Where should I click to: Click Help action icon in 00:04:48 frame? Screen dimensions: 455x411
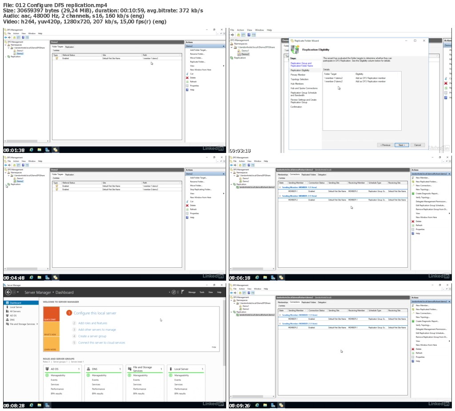187,218
